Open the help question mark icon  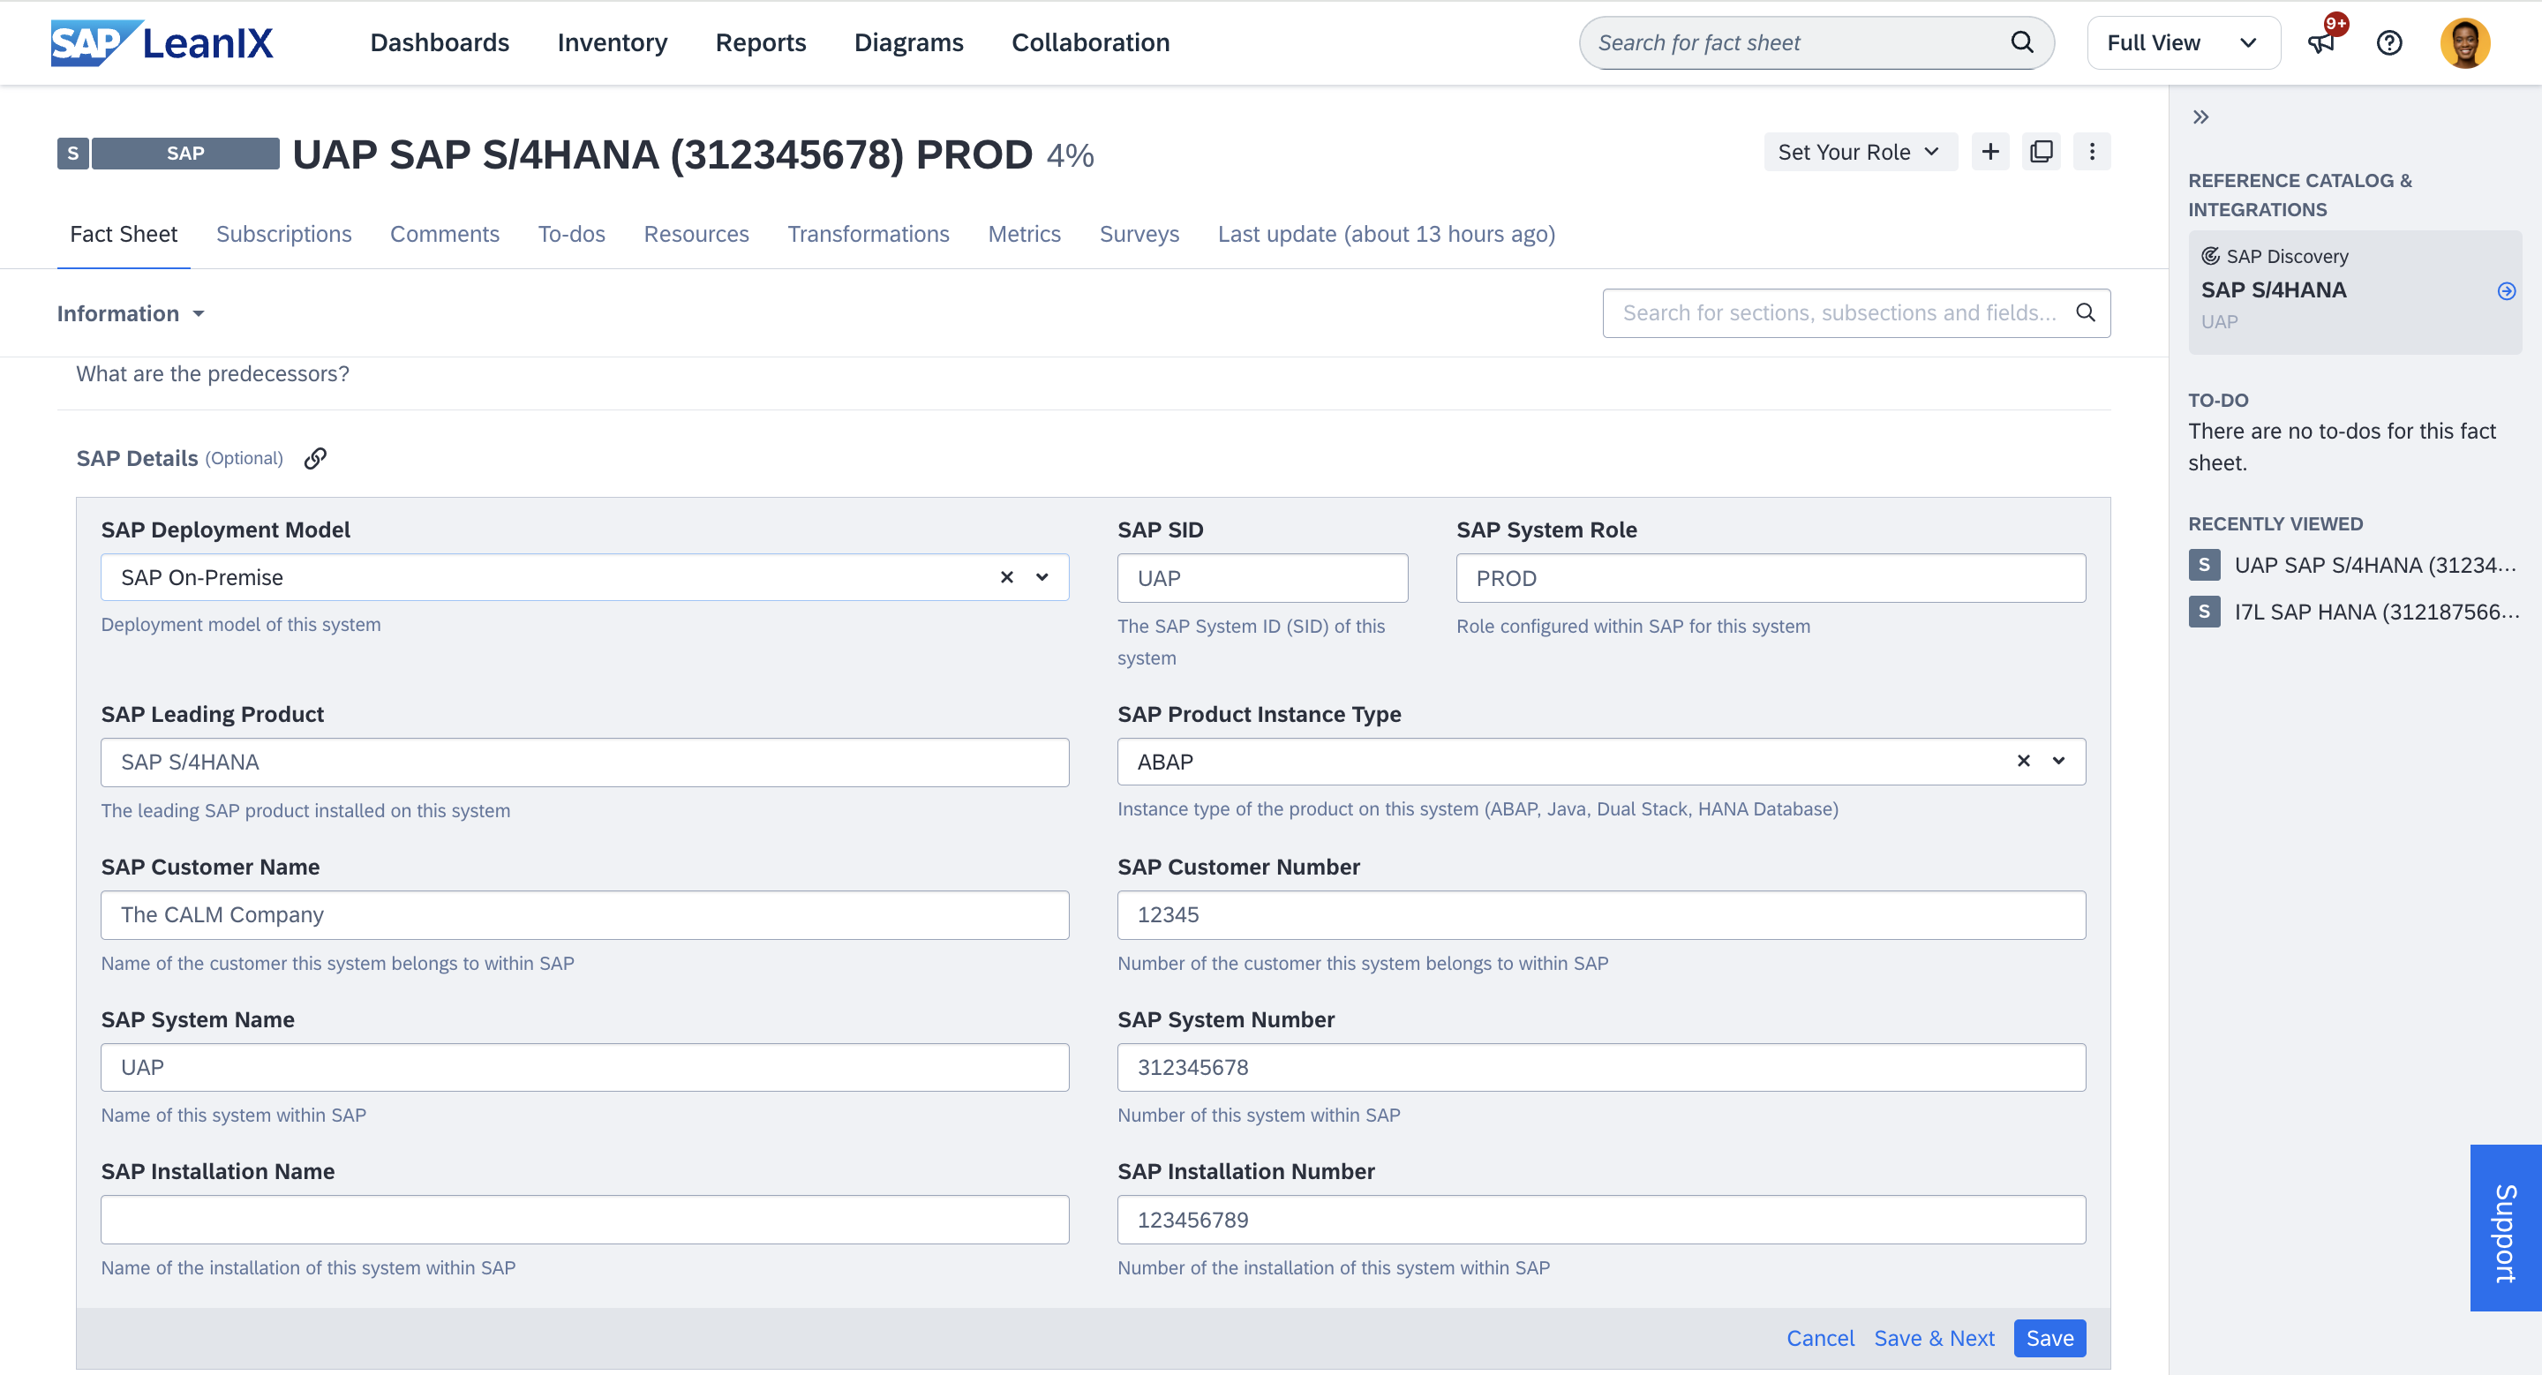point(2389,42)
